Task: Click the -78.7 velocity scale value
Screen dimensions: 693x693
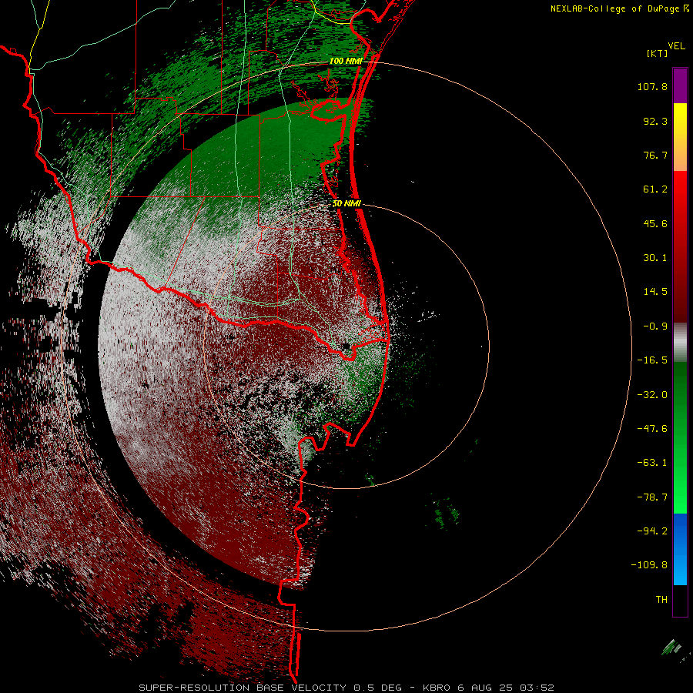Action: tap(652, 497)
